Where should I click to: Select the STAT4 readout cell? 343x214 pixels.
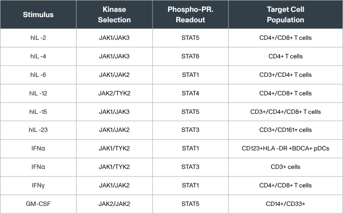191,93
